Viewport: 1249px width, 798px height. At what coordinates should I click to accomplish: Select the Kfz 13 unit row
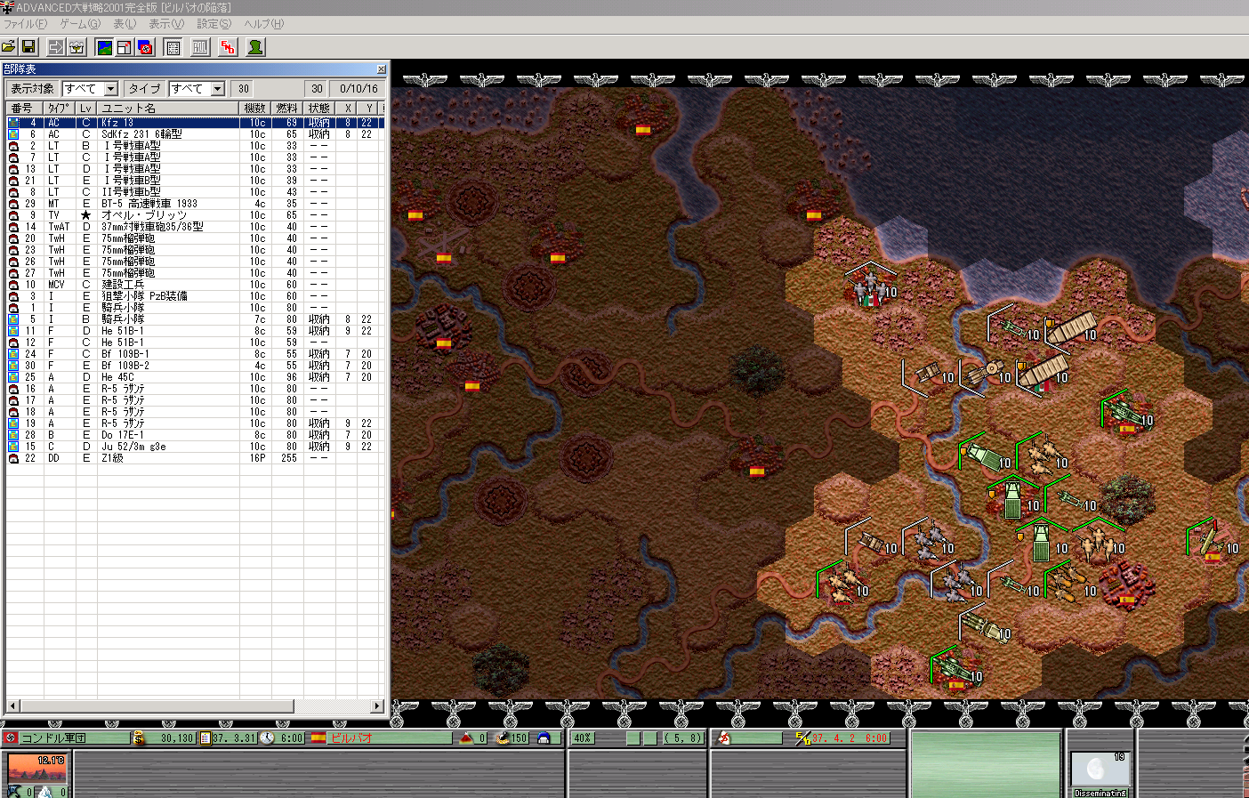[x=195, y=123]
